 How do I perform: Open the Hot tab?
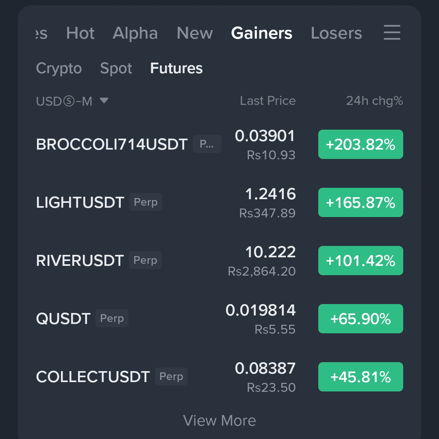(80, 34)
